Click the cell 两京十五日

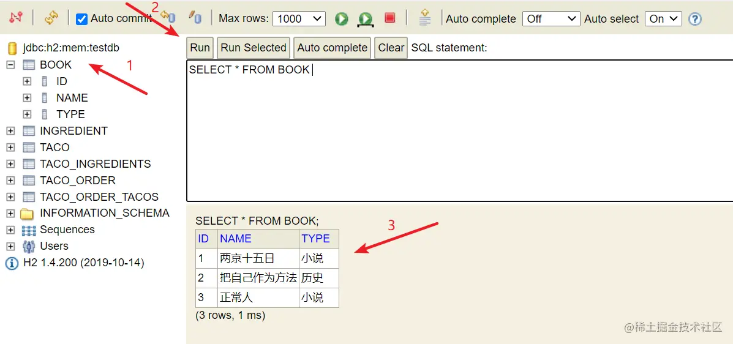click(x=258, y=258)
